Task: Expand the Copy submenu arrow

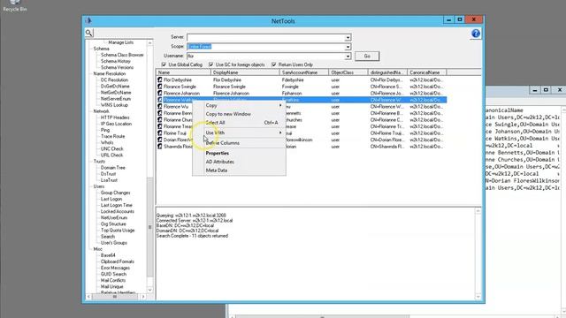Action: 280,105
